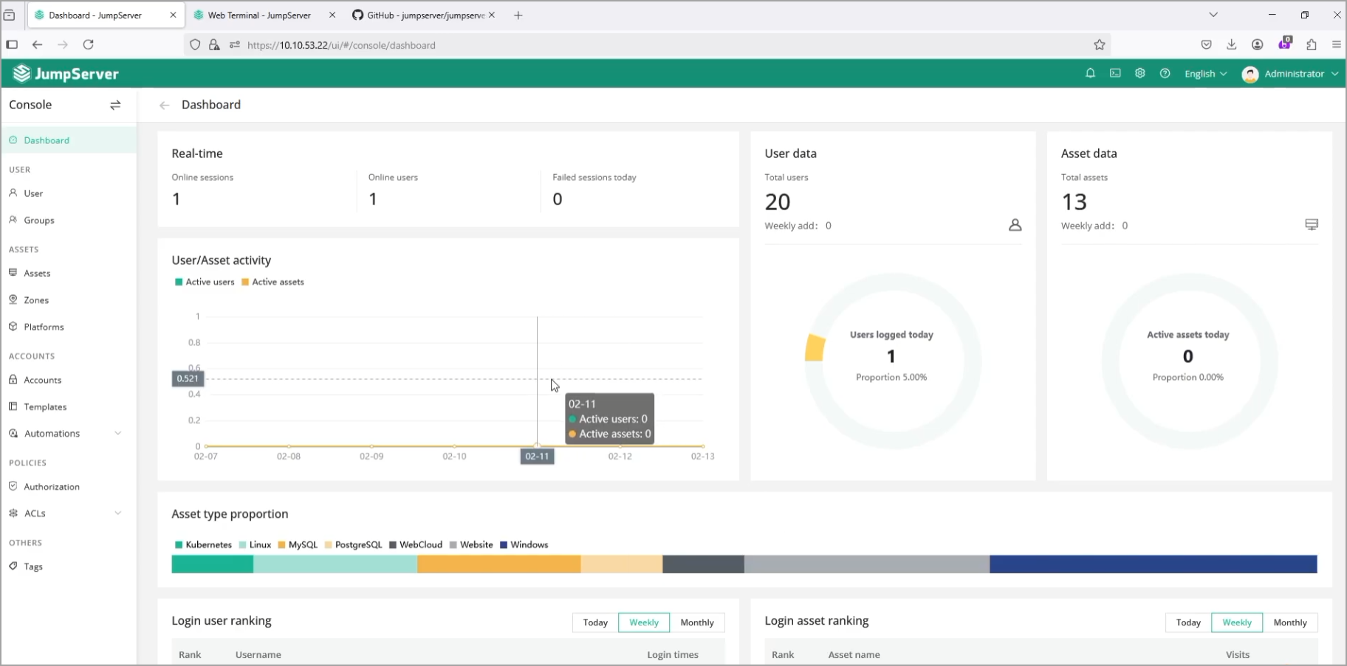
Task: Open the Administrator account dropdown
Action: pos(1290,74)
